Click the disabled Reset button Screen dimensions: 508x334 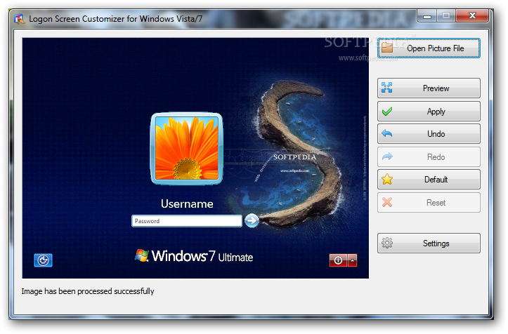(x=429, y=203)
